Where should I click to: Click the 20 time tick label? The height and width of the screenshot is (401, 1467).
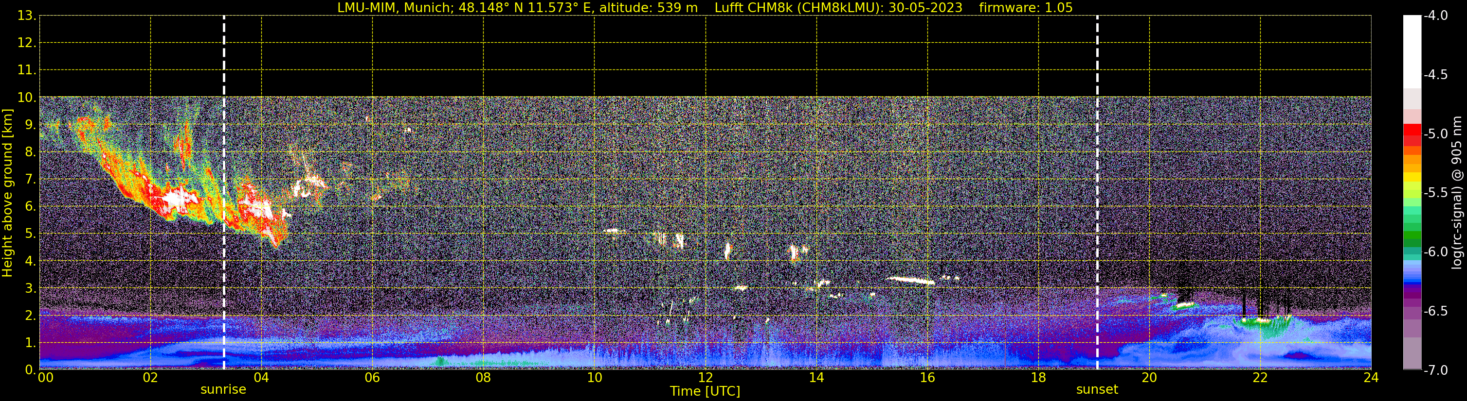[x=1149, y=378]
